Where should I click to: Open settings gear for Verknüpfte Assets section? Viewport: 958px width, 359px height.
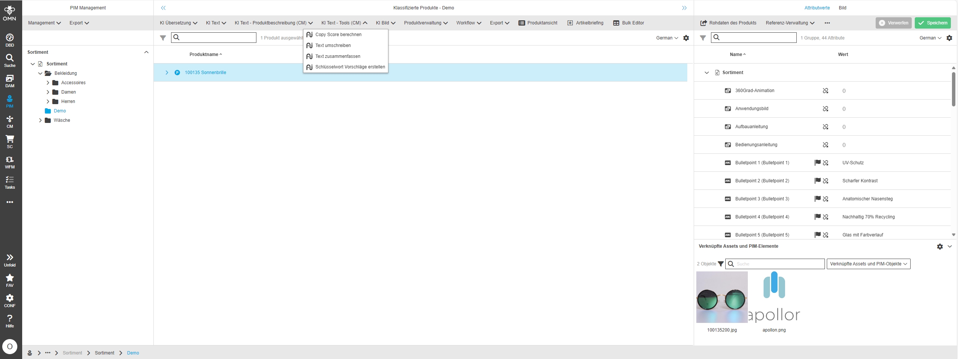tap(940, 247)
